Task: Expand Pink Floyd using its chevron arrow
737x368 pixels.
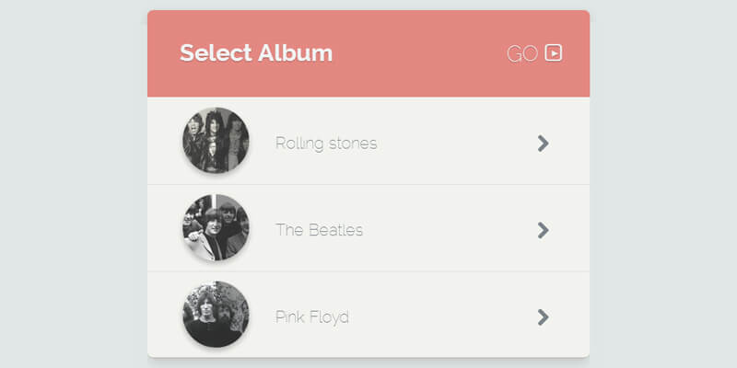Action: tap(543, 317)
